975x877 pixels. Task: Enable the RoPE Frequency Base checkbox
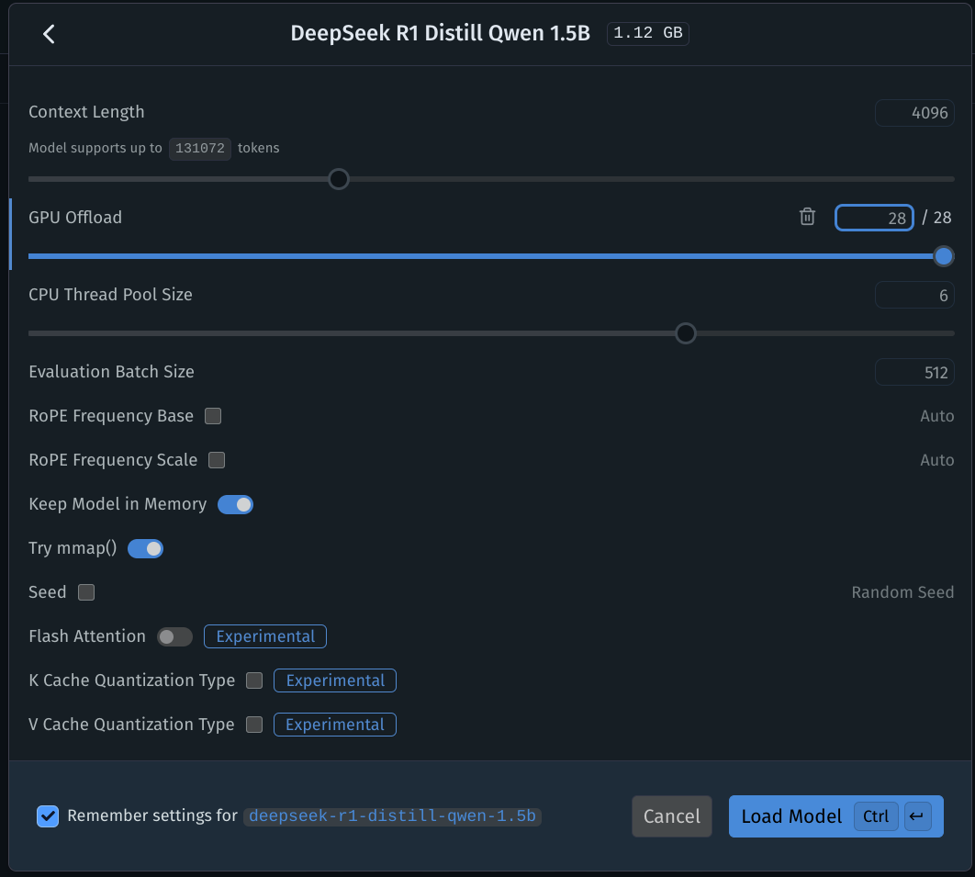tap(213, 415)
